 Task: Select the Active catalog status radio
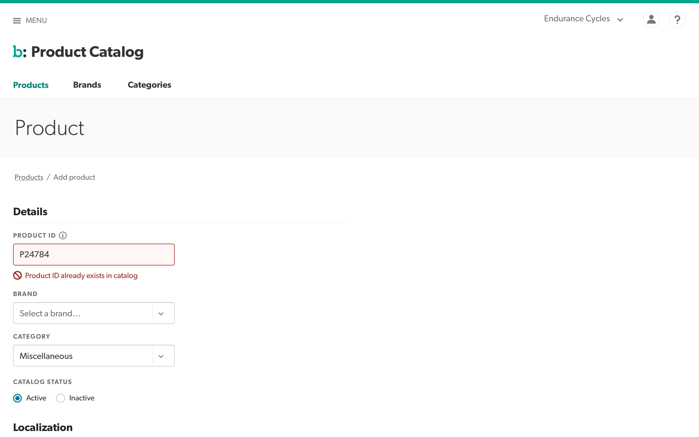pos(18,398)
